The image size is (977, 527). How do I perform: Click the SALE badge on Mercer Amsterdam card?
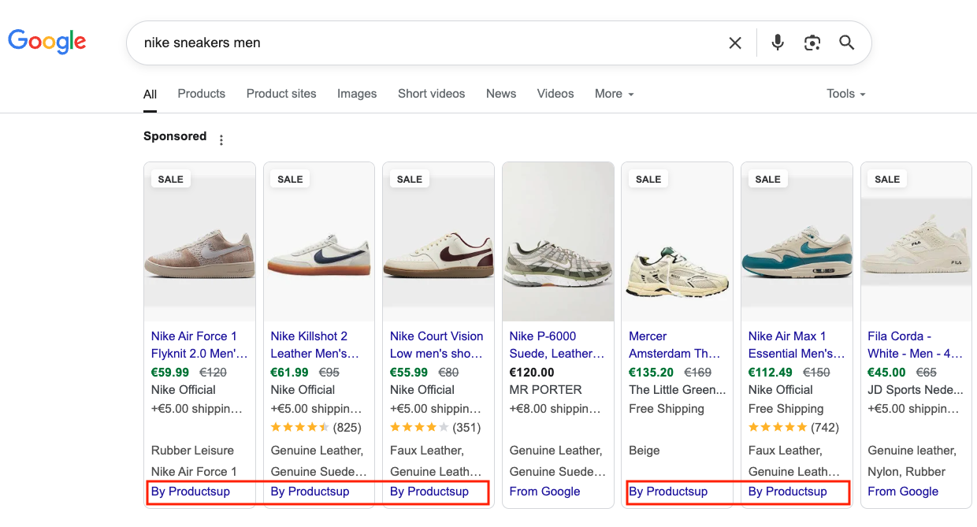[x=648, y=179]
